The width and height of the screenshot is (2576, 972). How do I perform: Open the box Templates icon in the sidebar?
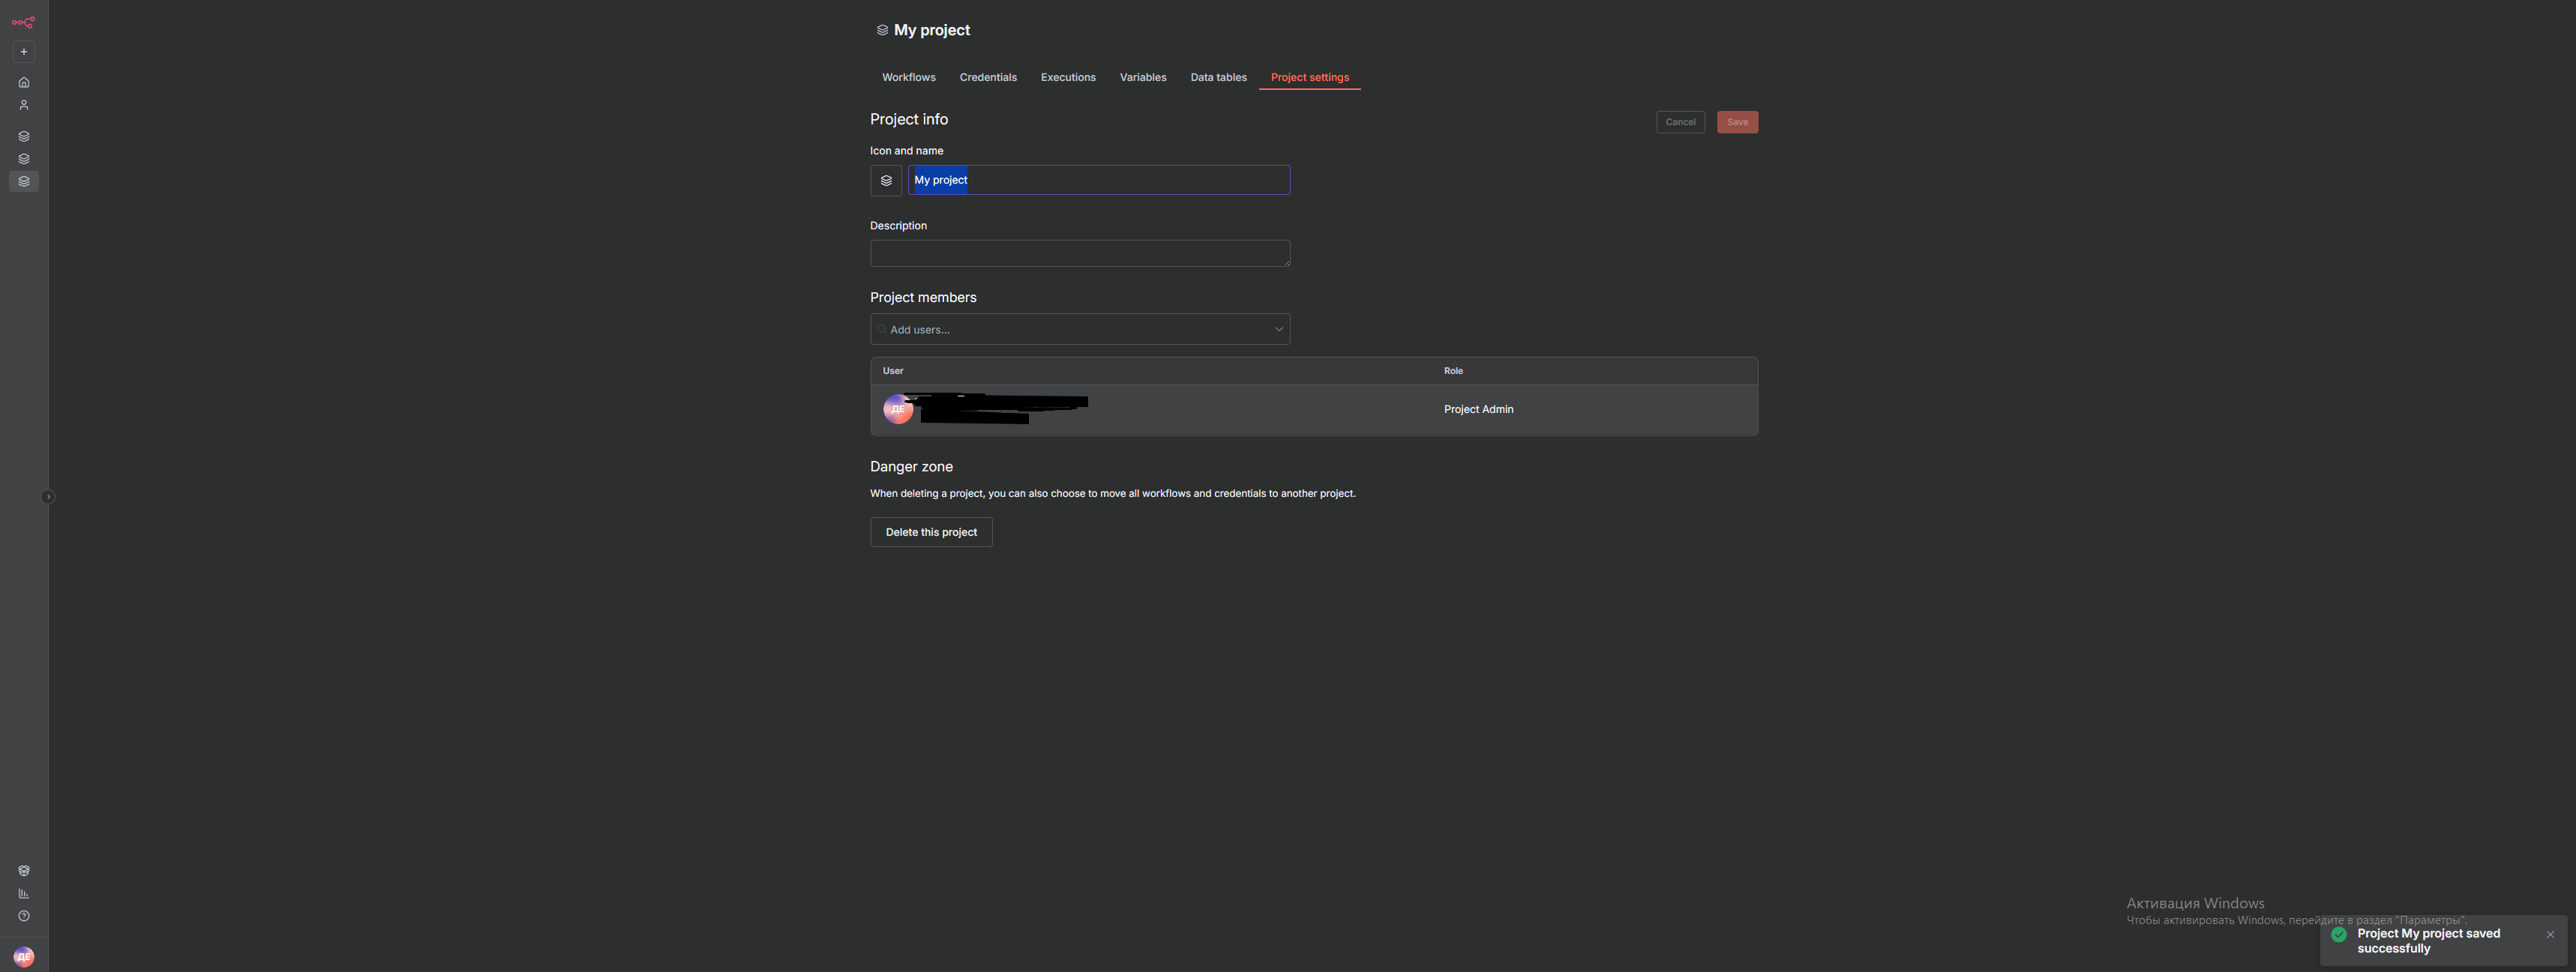coord(24,870)
